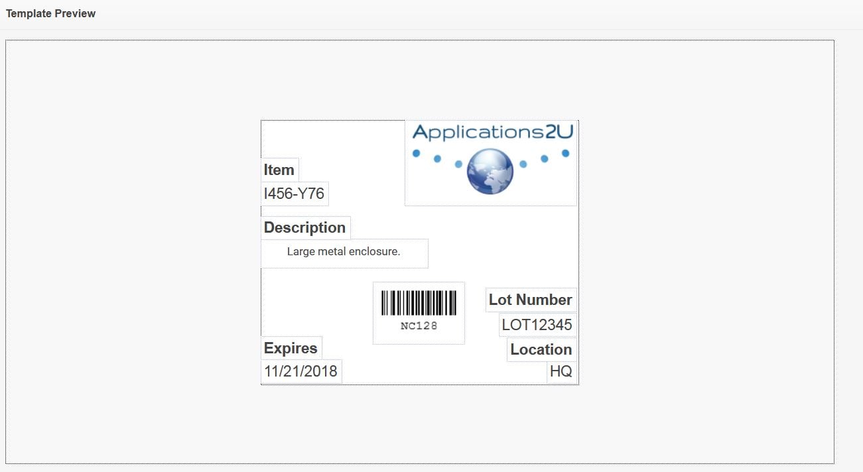Select the Item field label

(x=279, y=170)
